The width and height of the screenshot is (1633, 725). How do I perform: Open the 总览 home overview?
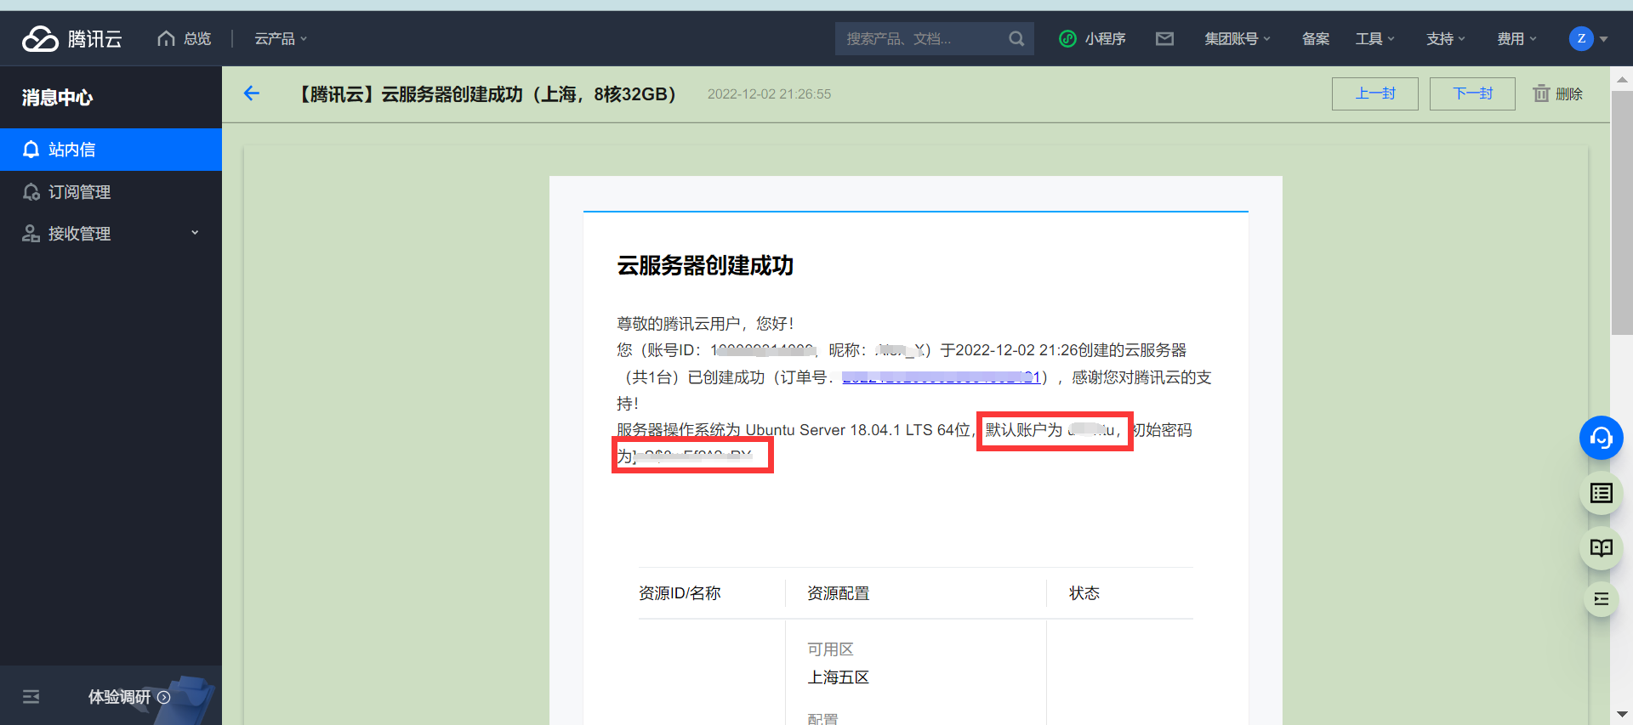[185, 39]
